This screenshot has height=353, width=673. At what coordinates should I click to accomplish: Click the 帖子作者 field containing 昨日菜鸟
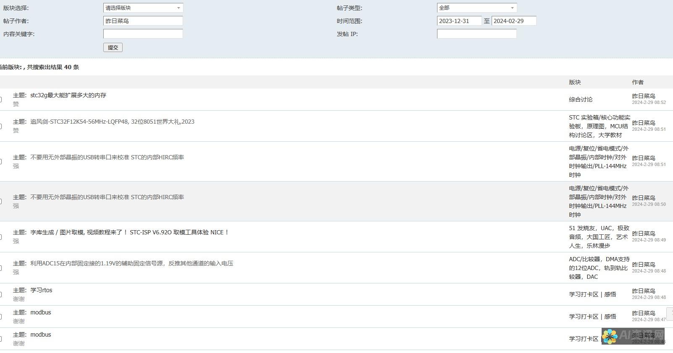[143, 21]
